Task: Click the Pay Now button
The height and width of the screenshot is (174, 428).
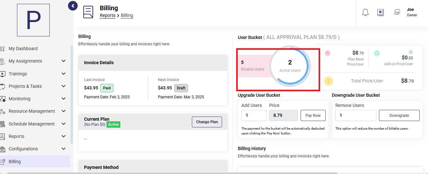Action: pyautogui.click(x=313, y=116)
